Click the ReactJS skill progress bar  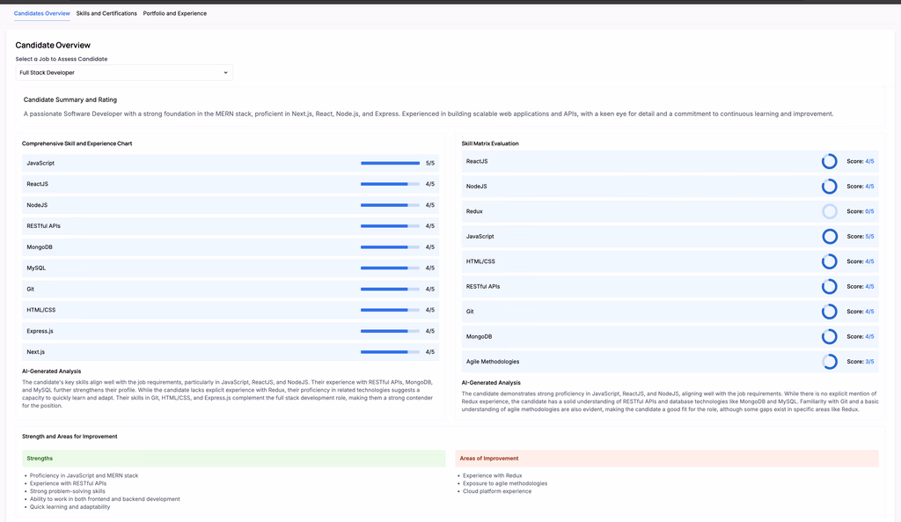point(390,184)
